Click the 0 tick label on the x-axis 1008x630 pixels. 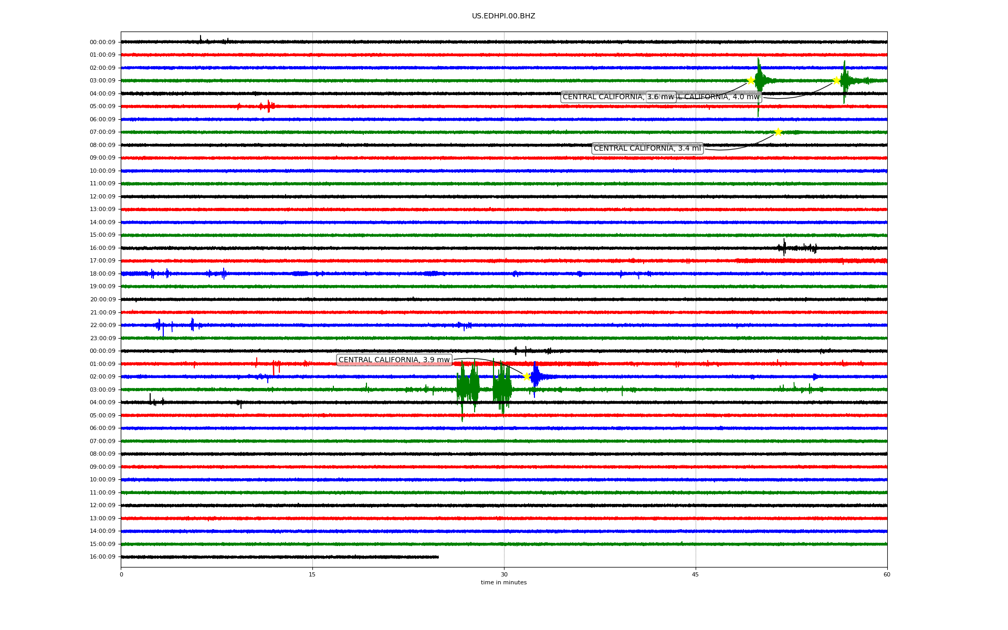121,574
